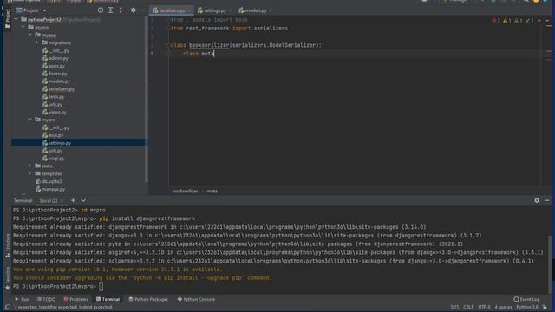The width and height of the screenshot is (555, 312).
Task: Add a new terminal session with plus
Action: (x=73, y=200)
